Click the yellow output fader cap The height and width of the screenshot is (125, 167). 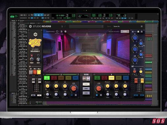coord(142,81)
